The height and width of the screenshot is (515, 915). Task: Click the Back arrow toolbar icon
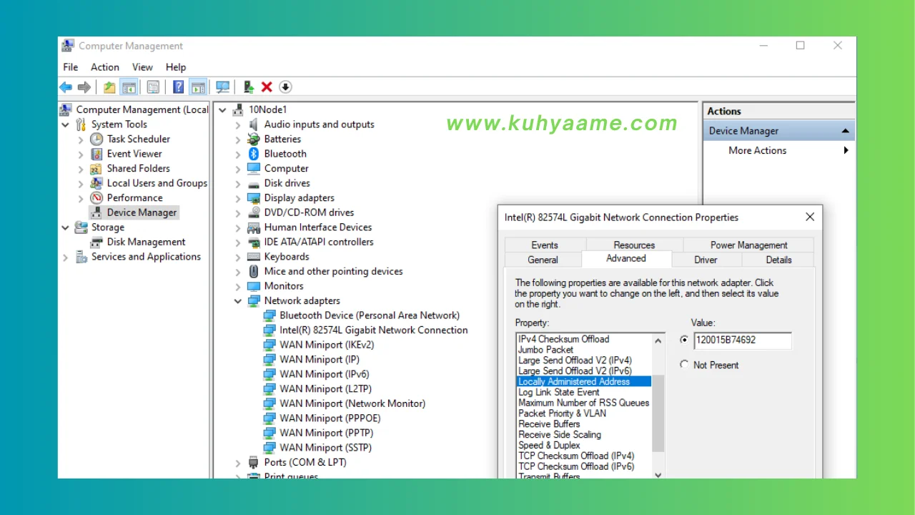[66, 87]
